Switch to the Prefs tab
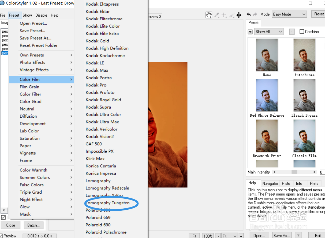The height and width of the screenshot is (238, 325). [314, 183]
